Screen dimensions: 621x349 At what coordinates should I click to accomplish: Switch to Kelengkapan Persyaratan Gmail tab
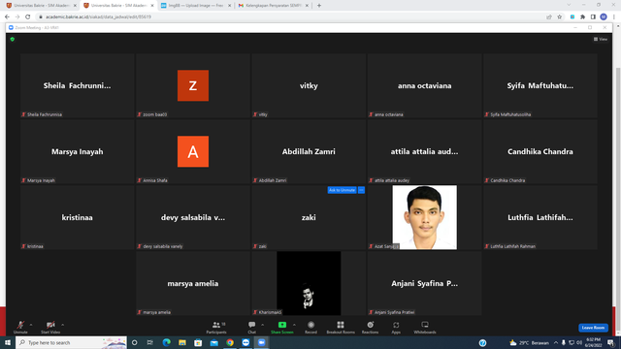pos(274,6)
